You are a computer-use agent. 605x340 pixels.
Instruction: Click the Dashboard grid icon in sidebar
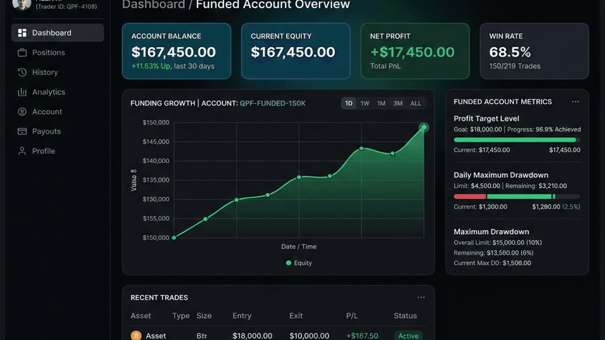tap(22, 33)
